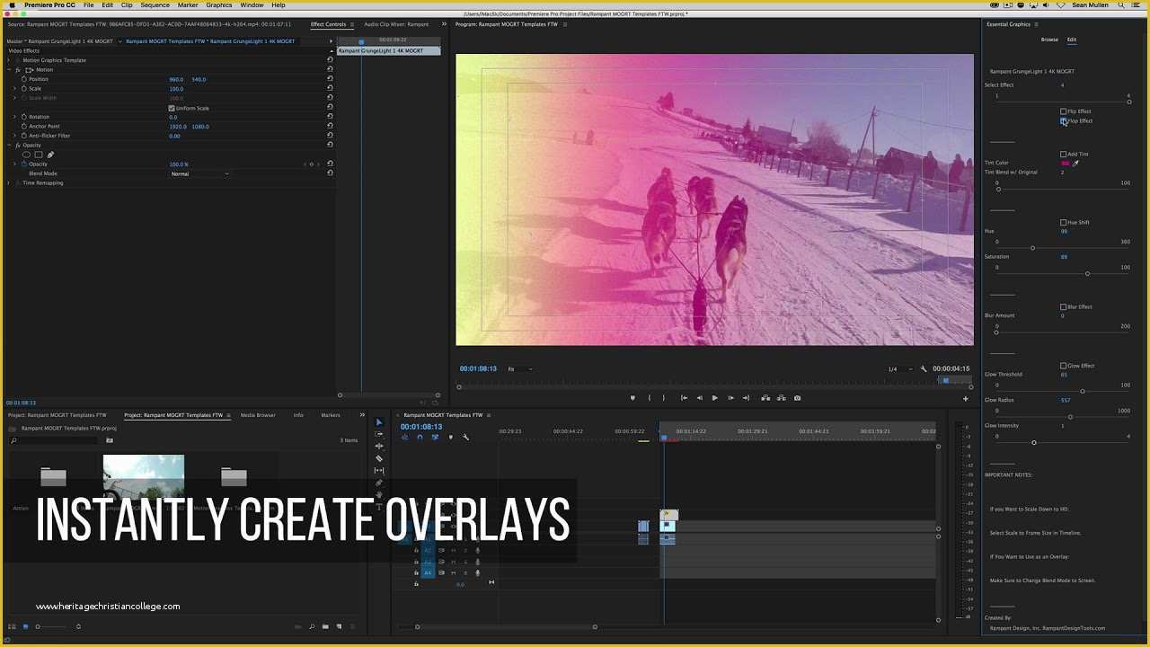The height and width of the screenshot is (647, 1150).
Task: Toggle the Flop Effect checkbox
Action: click(1064, 120)
